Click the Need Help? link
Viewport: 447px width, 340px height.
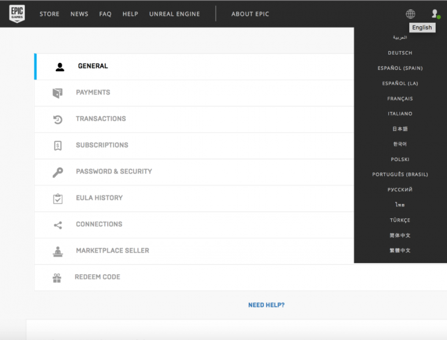266,305
